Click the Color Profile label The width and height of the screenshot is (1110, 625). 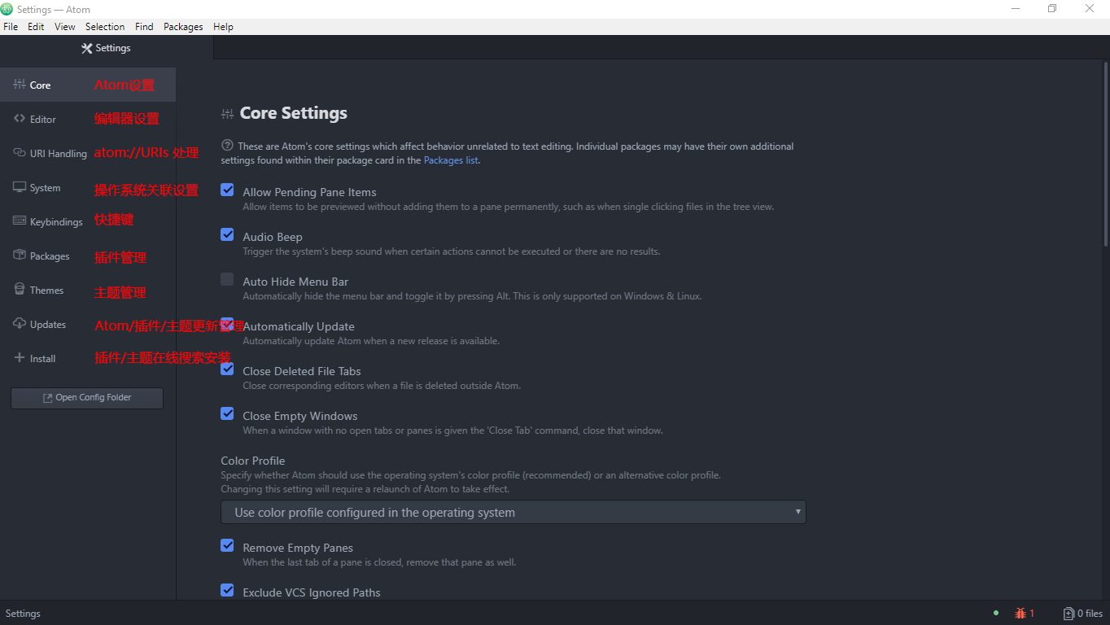coord(253,461)
